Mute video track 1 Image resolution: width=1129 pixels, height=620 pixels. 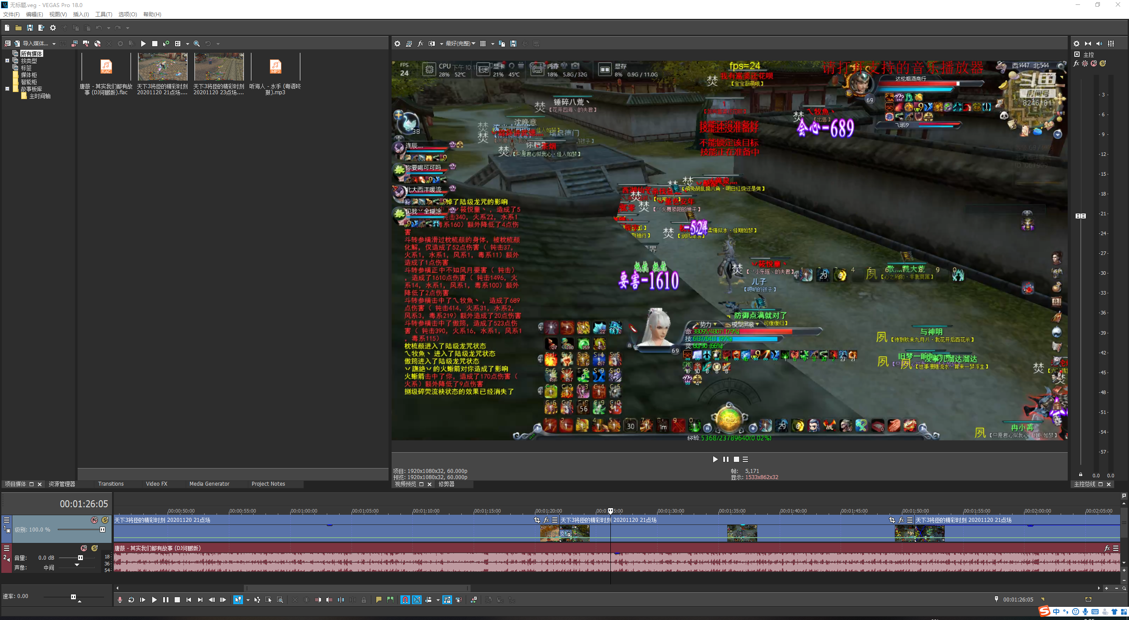[x=94, y=520]
